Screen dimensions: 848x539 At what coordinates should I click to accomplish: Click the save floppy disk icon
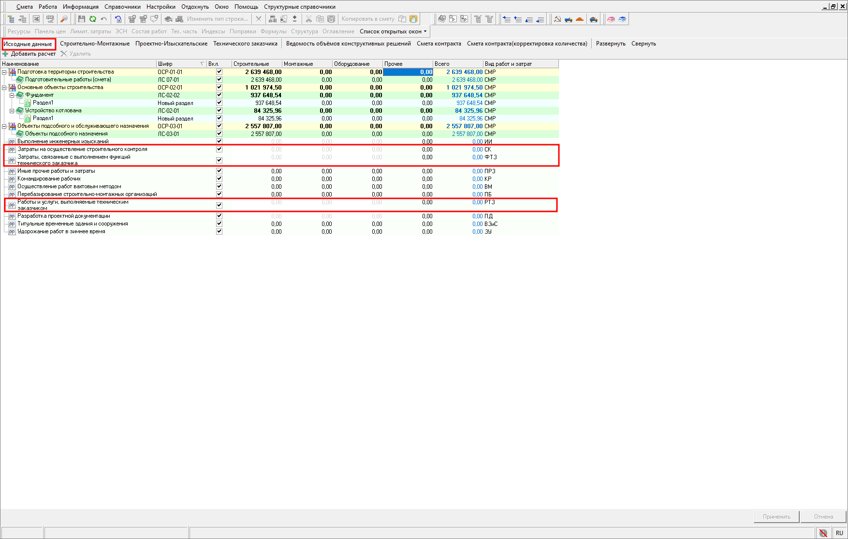point(81,19)
